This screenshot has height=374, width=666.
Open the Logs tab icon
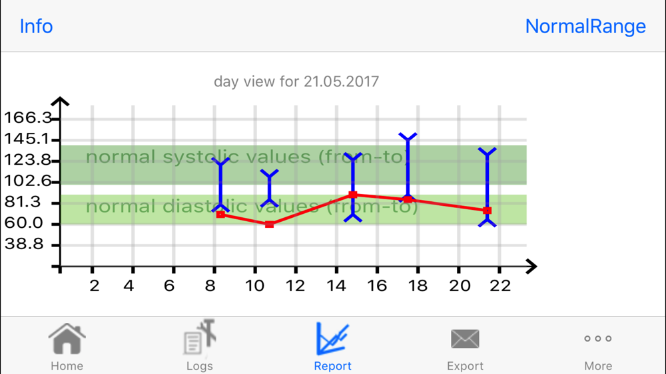pyautogui.click(x=199, y=338)
